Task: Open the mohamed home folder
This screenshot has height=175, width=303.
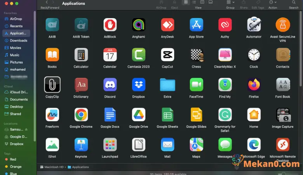Action: point(16,70)
